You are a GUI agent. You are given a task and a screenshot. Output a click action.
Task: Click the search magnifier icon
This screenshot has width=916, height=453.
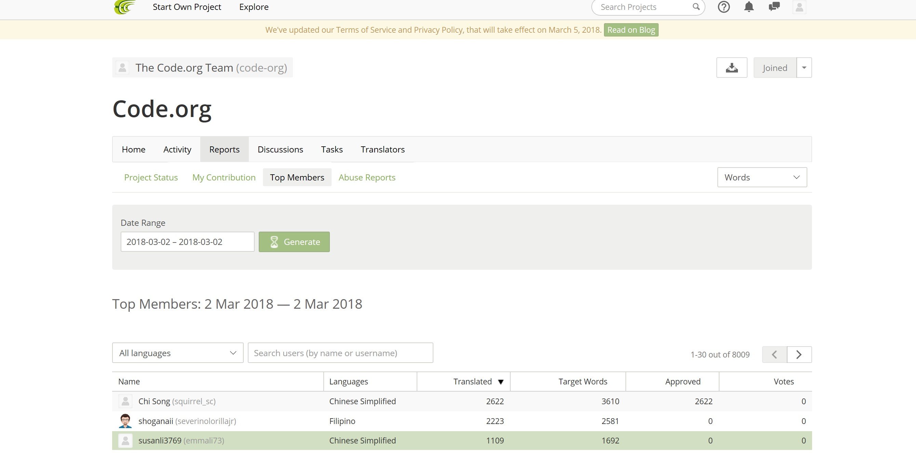pos(696,7)
